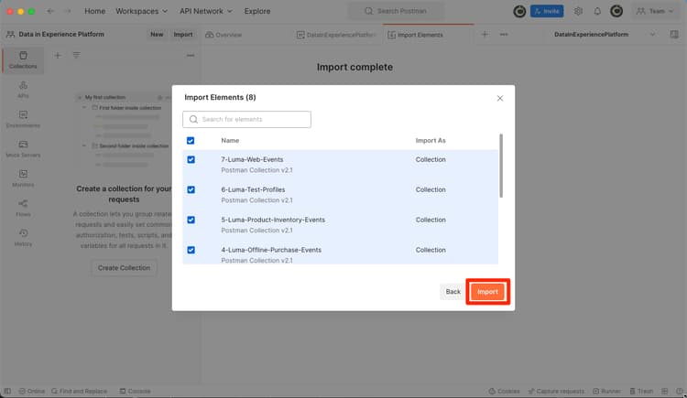This screenshot has height=398, width=687.
Task: Click the Import As column header
Action: [x=431, y=141]
